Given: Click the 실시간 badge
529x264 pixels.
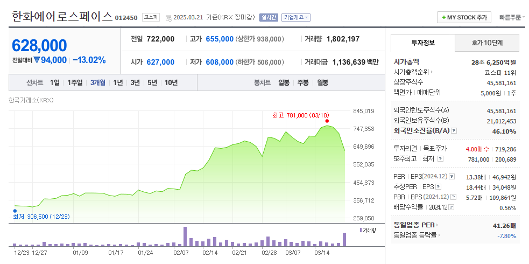Looking at the screenshot, I should coord(269,17).
